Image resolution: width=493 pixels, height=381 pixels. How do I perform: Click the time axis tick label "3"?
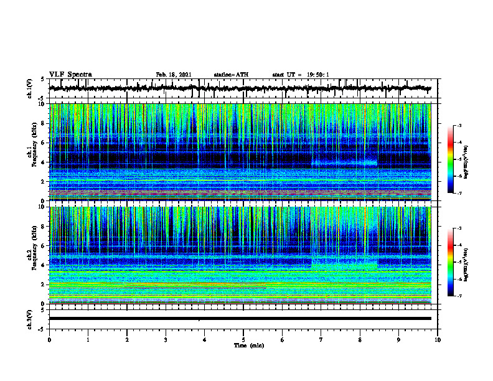point(166,340)
